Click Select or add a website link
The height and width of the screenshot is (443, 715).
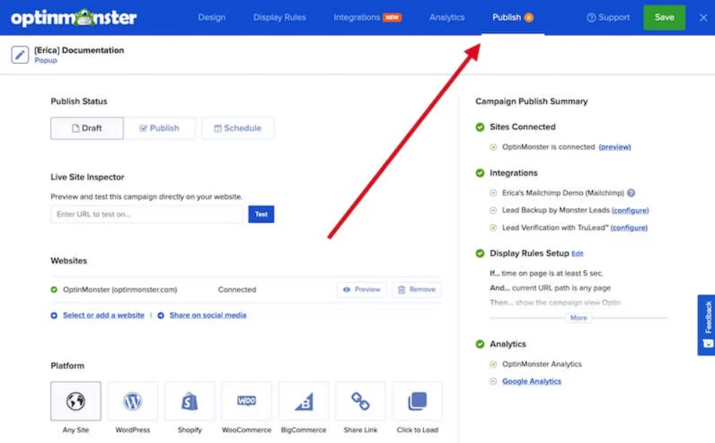[x=103, y=315]
